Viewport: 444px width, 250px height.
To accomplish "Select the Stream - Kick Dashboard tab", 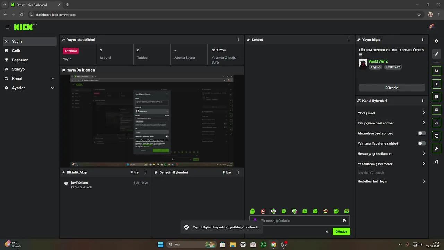I will (x=35, y=5).
